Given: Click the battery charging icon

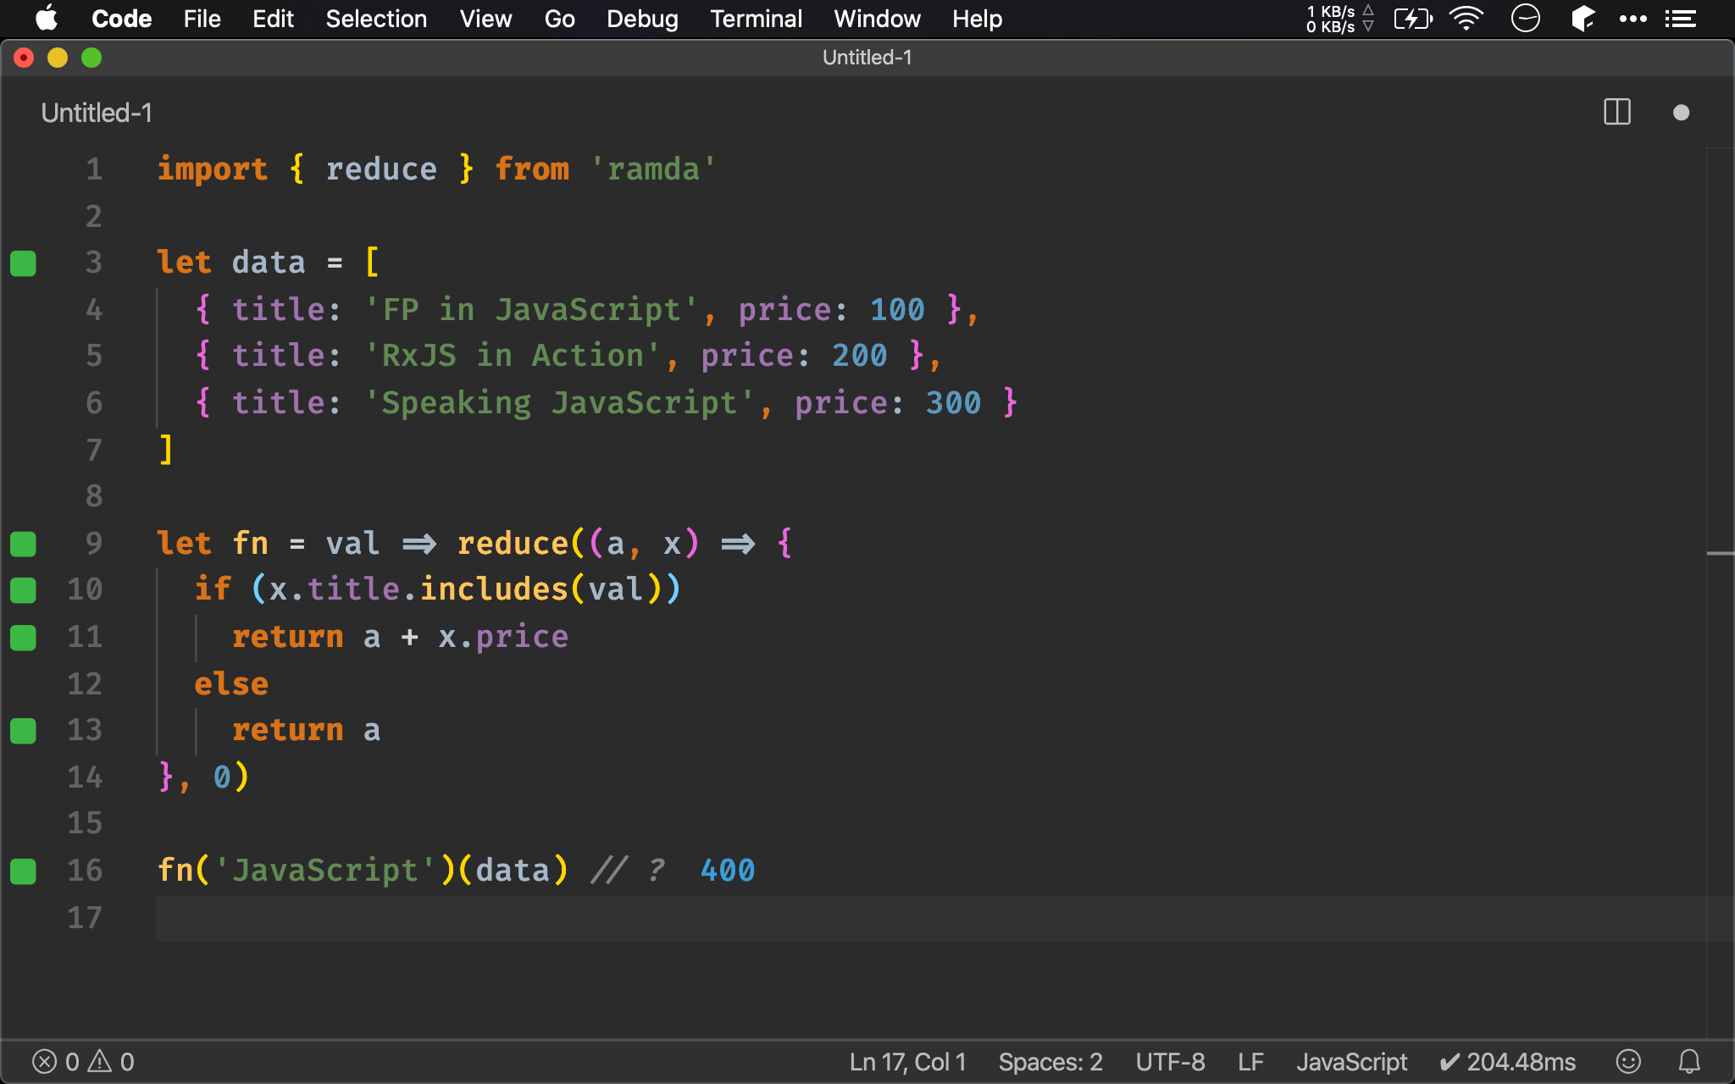Looking at the screenshot, I should (1413, 19).
